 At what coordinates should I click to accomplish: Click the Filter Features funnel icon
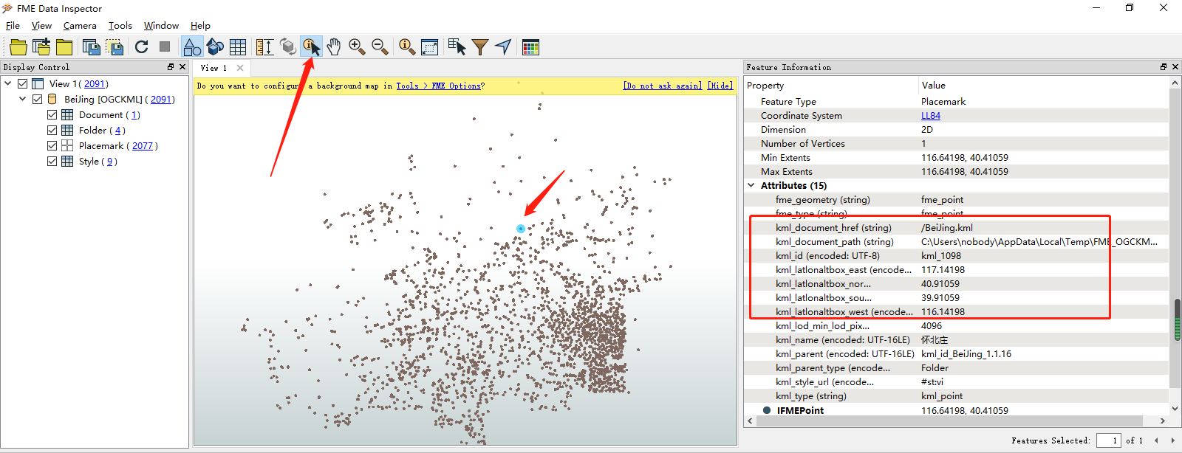pos(480,47)
